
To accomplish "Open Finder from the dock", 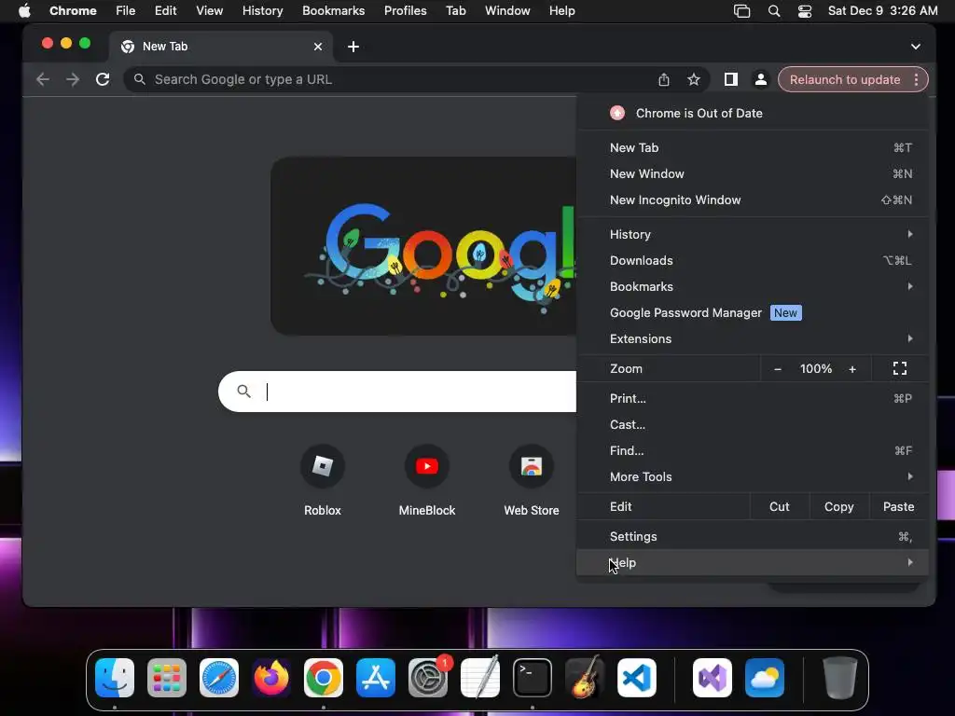I will pyautogui.click(x=115, y=678).
